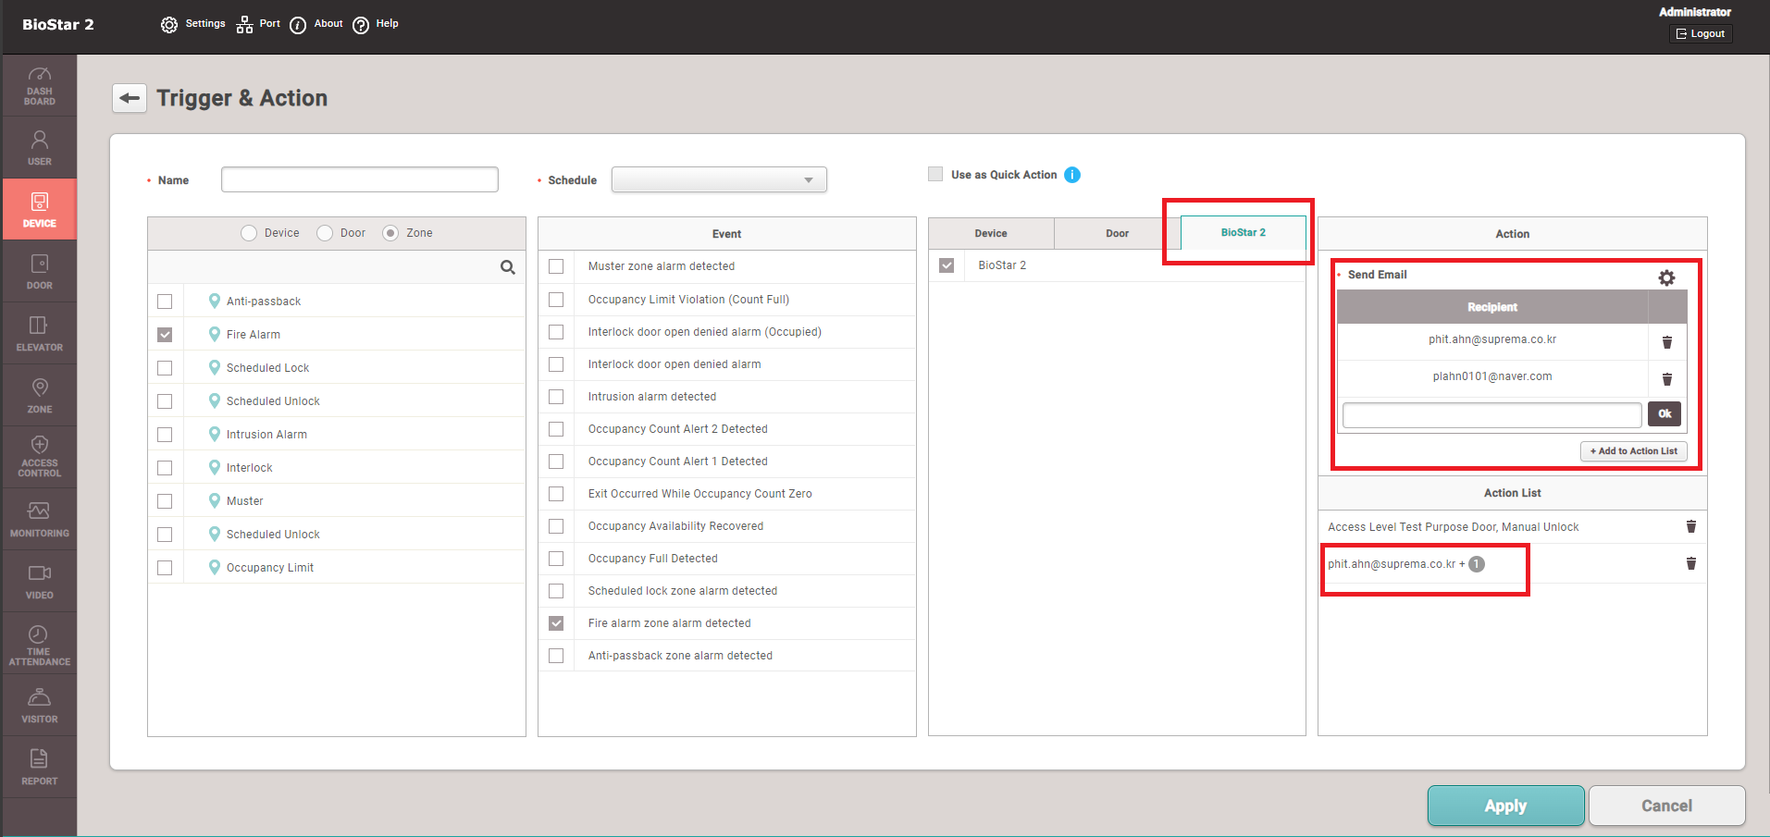
Task: Click the BioStar 2 logo text
Action: coord(58,24)
